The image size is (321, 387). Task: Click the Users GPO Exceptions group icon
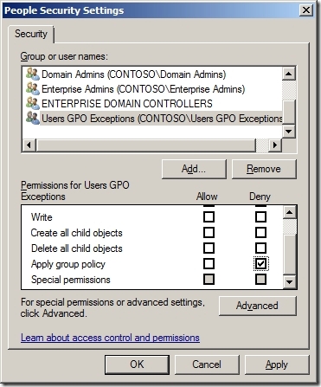pyautogui.click(x=33, y=119)
